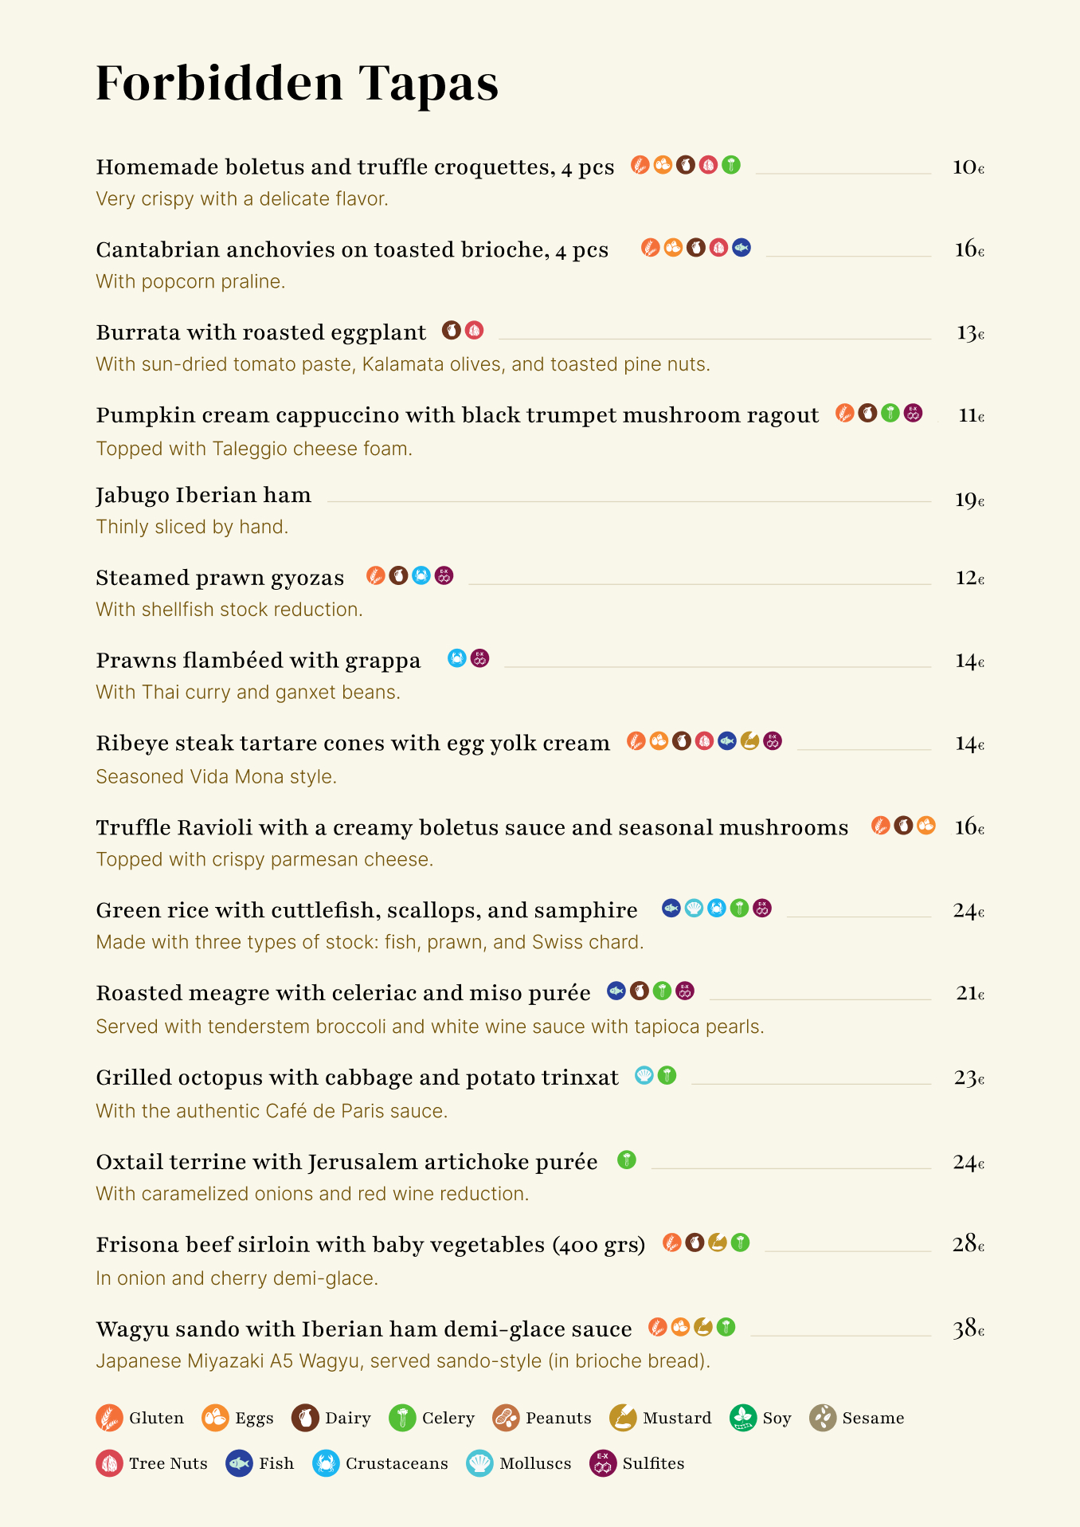Click the 38€ price of Wagyu sando
Viewport: 1080px width, 1527px height.
tap(968, 1329)
